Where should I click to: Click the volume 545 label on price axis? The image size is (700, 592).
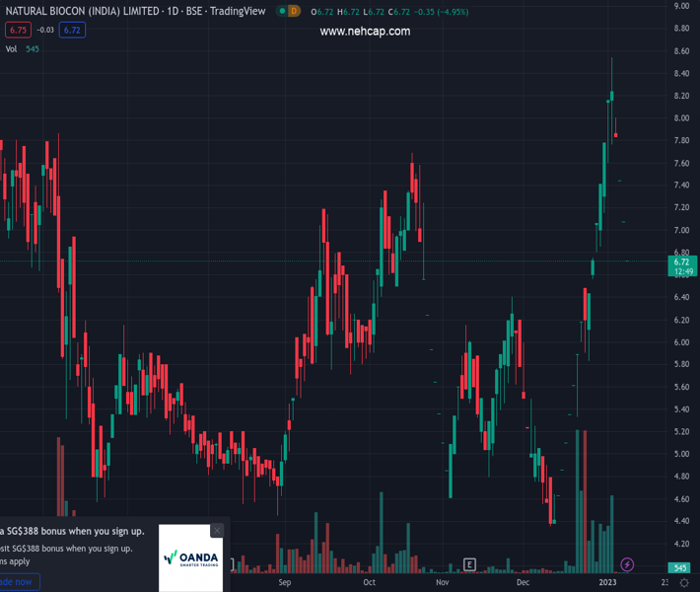[x=679, y=567]
